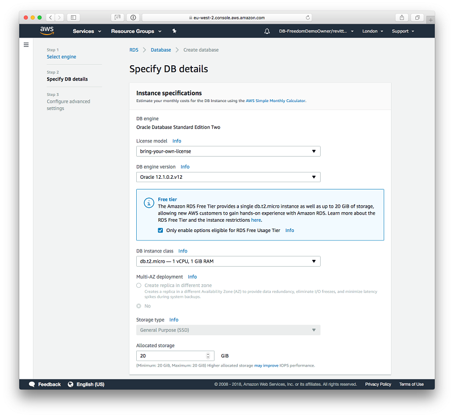Click the Safari back arrow
Viewport: 454px width, 417px height.
point(50,18)
